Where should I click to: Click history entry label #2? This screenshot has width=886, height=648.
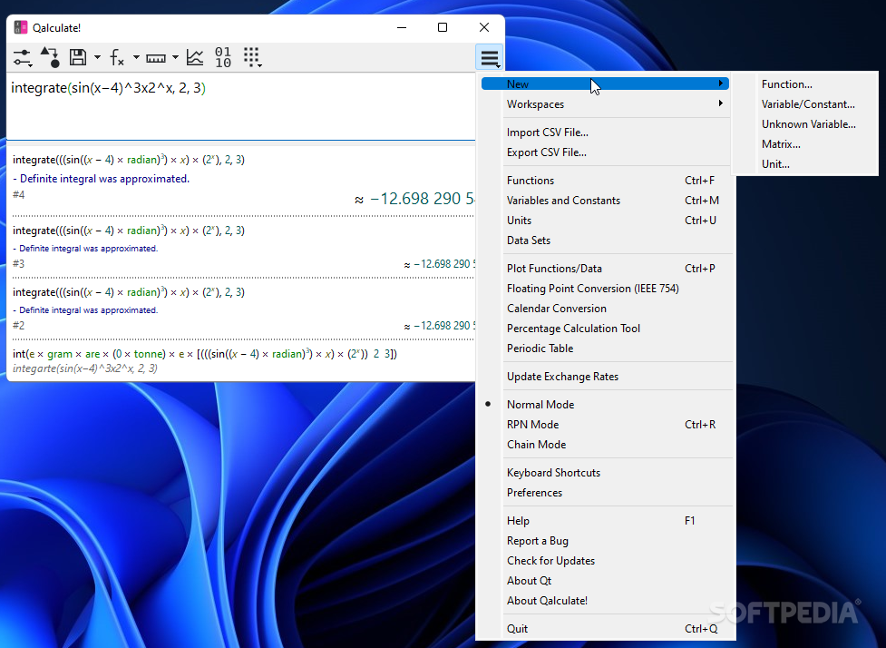coord(19,325)
